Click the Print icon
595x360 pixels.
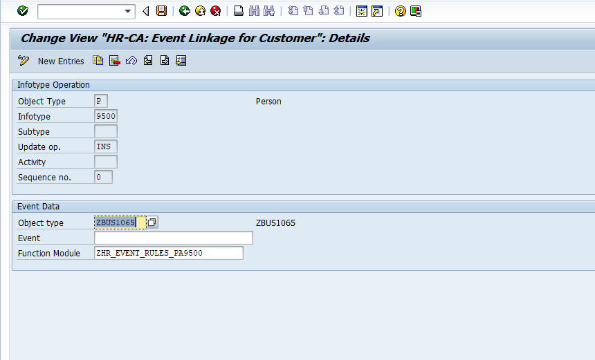click(x=238, y=11)
